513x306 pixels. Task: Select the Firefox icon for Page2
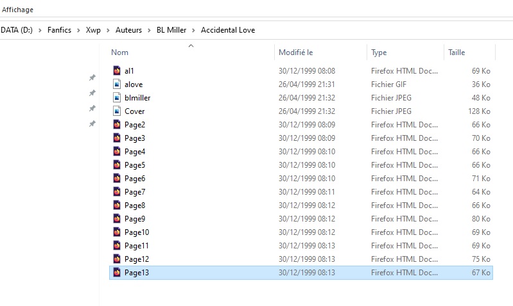(117, 124)
